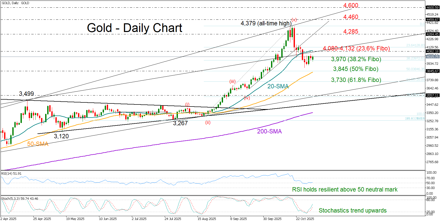Select the 3,970 (38.2% Fibo) support label
The image size is (443, 222).
[x=356, y=59]
